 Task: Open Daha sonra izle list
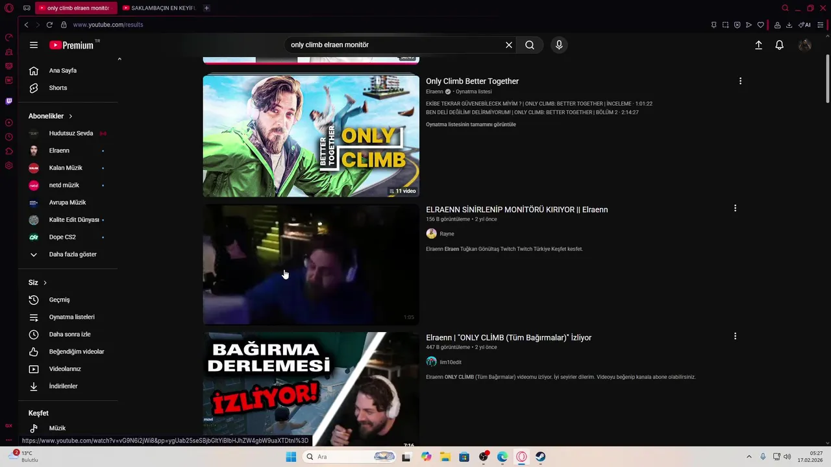click(x=69, y=334)
